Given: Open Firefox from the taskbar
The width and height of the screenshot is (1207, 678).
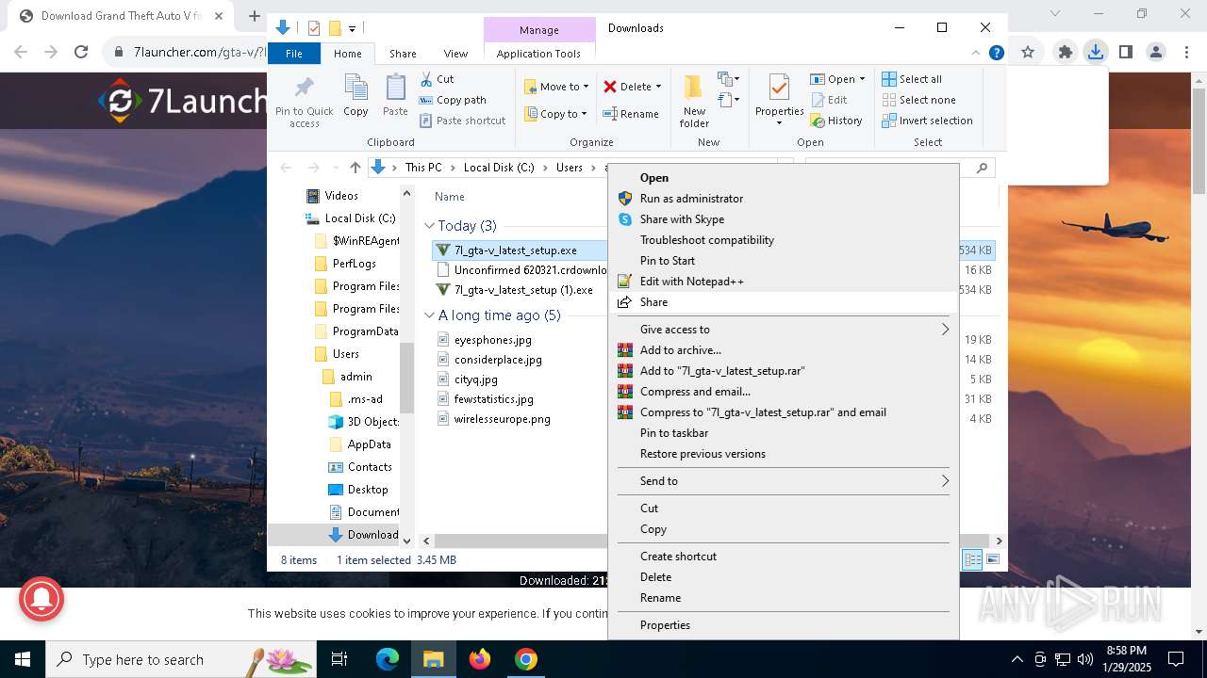Looking at the screenshot, I should 480,660.
